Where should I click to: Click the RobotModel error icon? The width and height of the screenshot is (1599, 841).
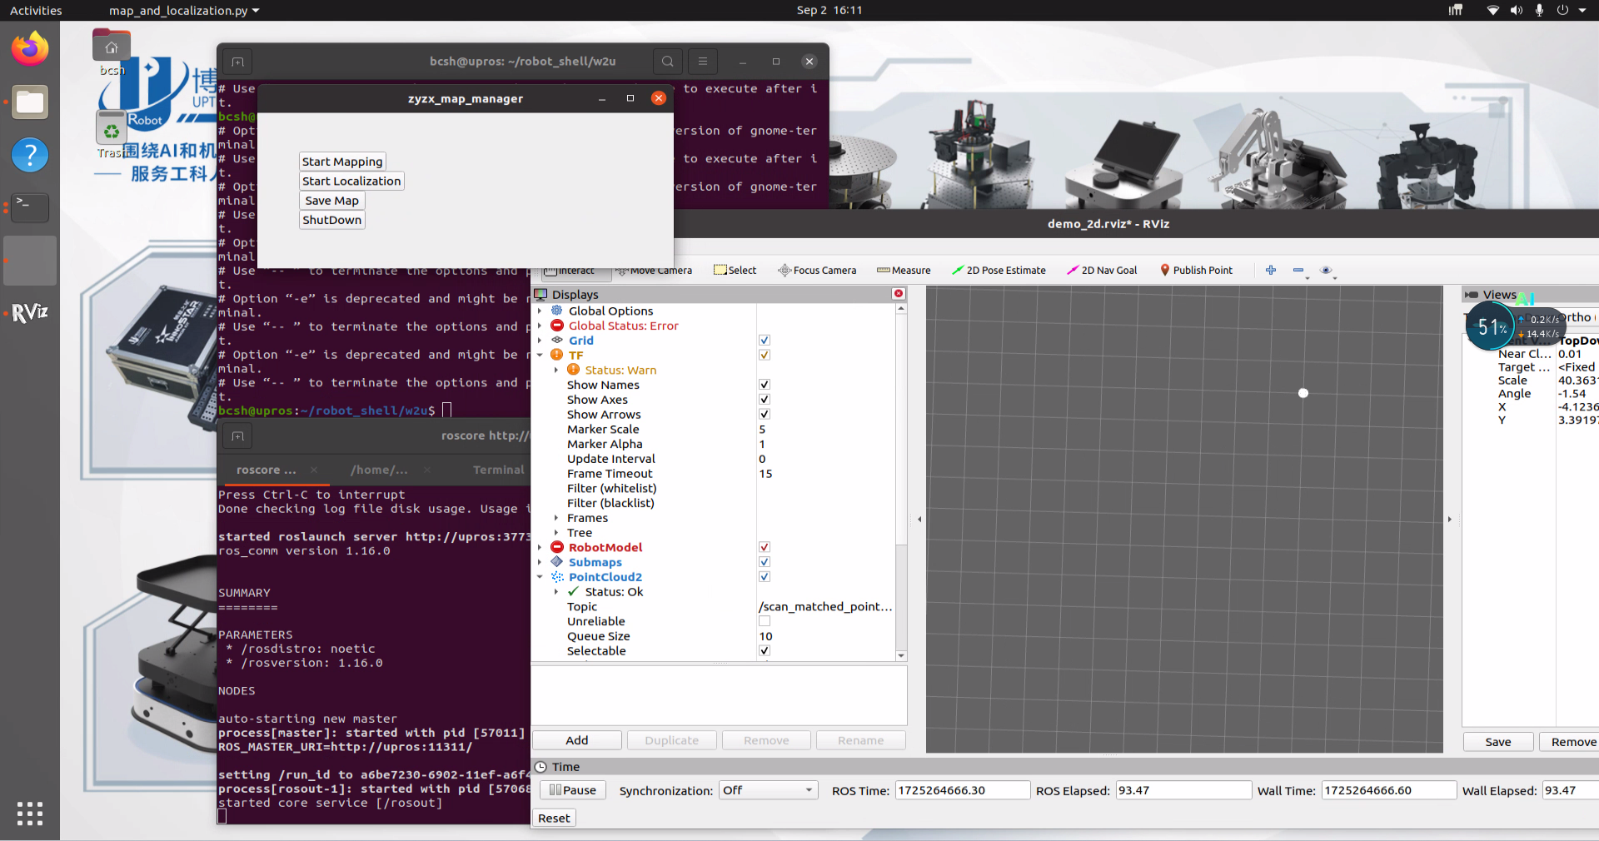557,547
